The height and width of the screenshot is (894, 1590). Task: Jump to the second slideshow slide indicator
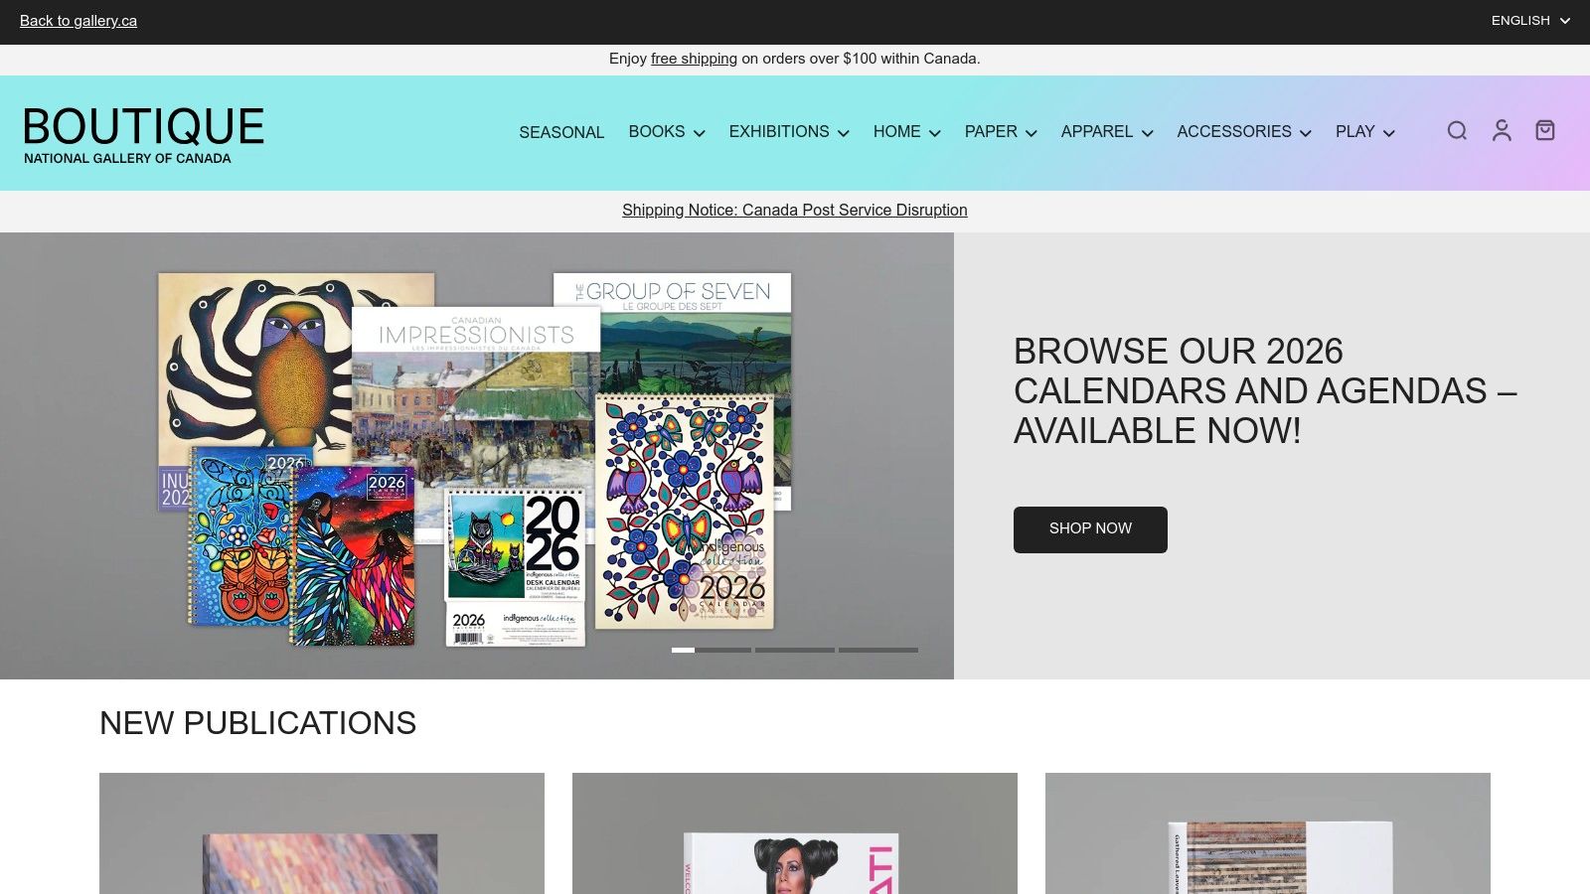click(795, 651)
